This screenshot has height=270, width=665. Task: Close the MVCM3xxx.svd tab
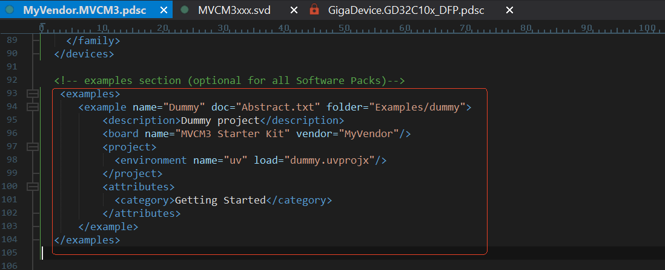coord(294,10)
